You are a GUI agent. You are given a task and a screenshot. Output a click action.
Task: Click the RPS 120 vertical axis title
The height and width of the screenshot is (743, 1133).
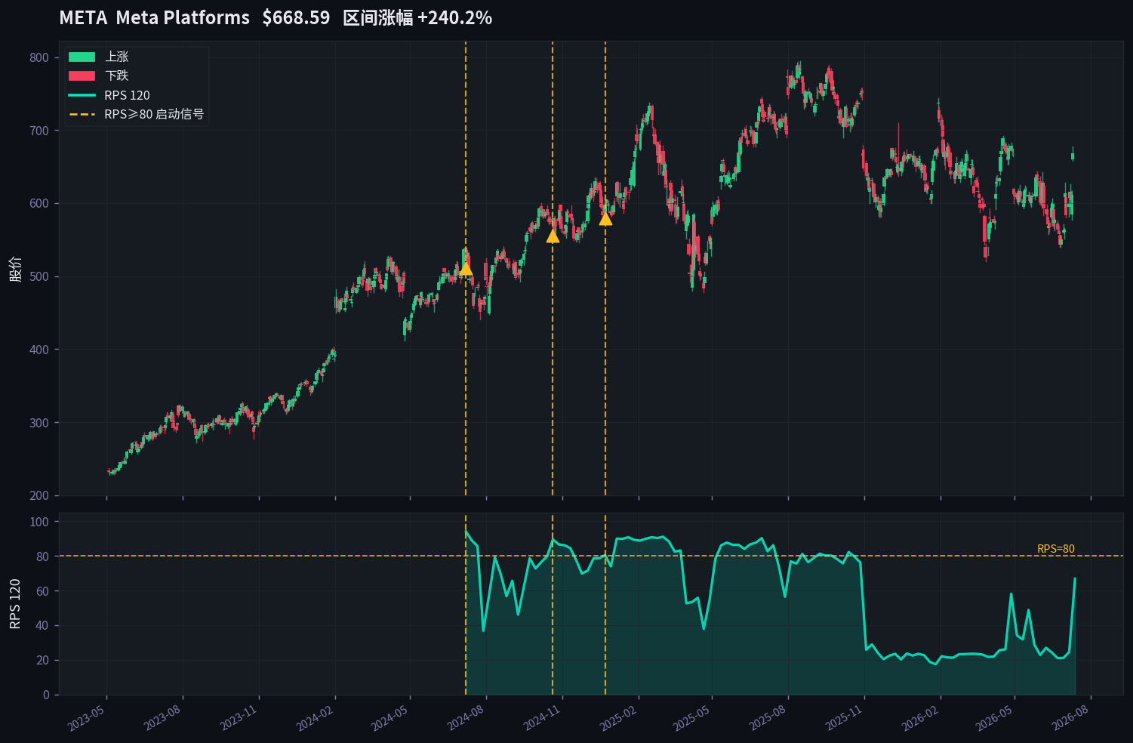click(16, 604)
